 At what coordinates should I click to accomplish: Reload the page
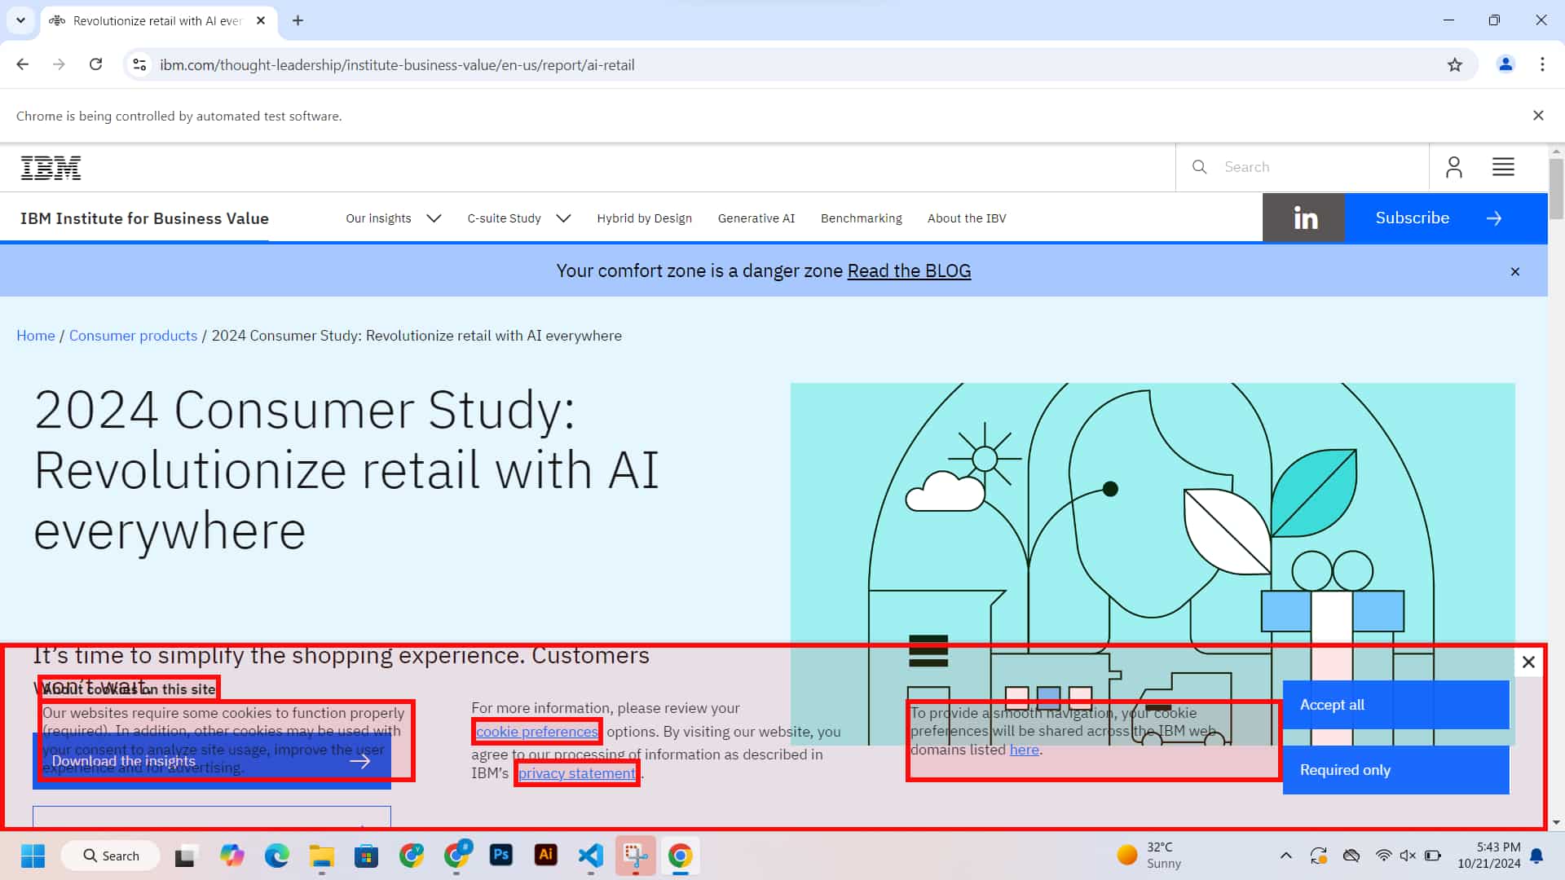coord(95,64)
